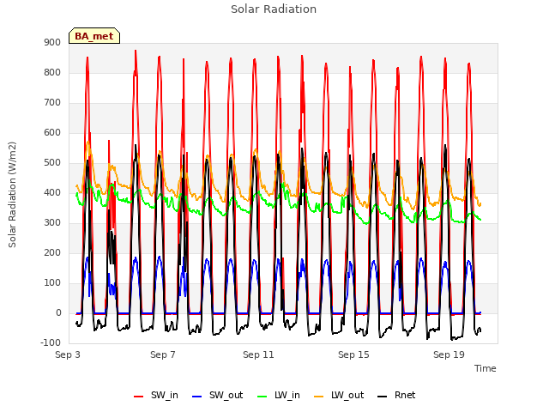The width and height of the screenshot is (549, 412).
Task: Toggle LW_out series in legend
Action: pos(339,395)
